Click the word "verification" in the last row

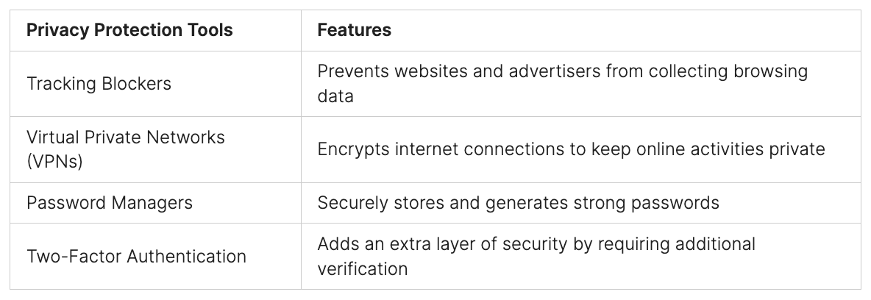point(363,268)
